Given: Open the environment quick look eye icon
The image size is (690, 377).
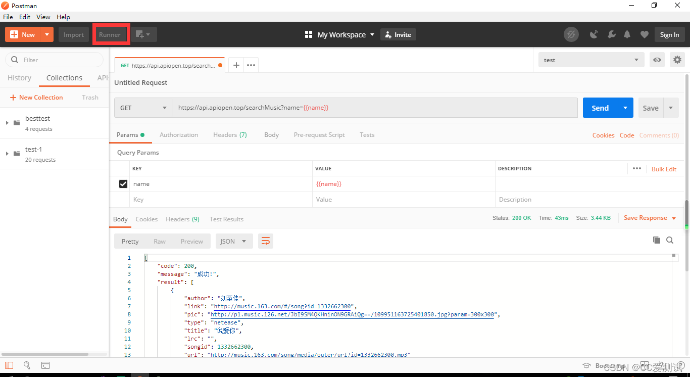Looking at the screenshot, I should [x=657, y=60].
